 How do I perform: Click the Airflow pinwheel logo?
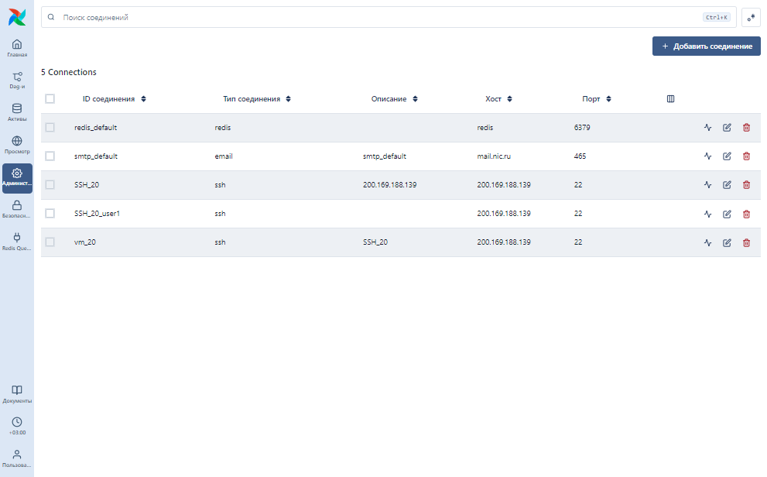point(17,17)
